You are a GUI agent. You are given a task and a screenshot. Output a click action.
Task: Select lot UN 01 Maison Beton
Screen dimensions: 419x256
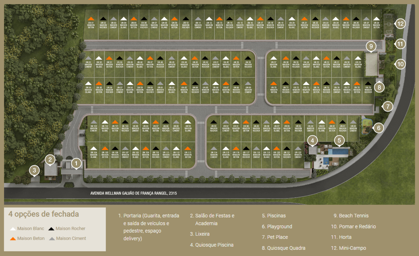(91, 23)
